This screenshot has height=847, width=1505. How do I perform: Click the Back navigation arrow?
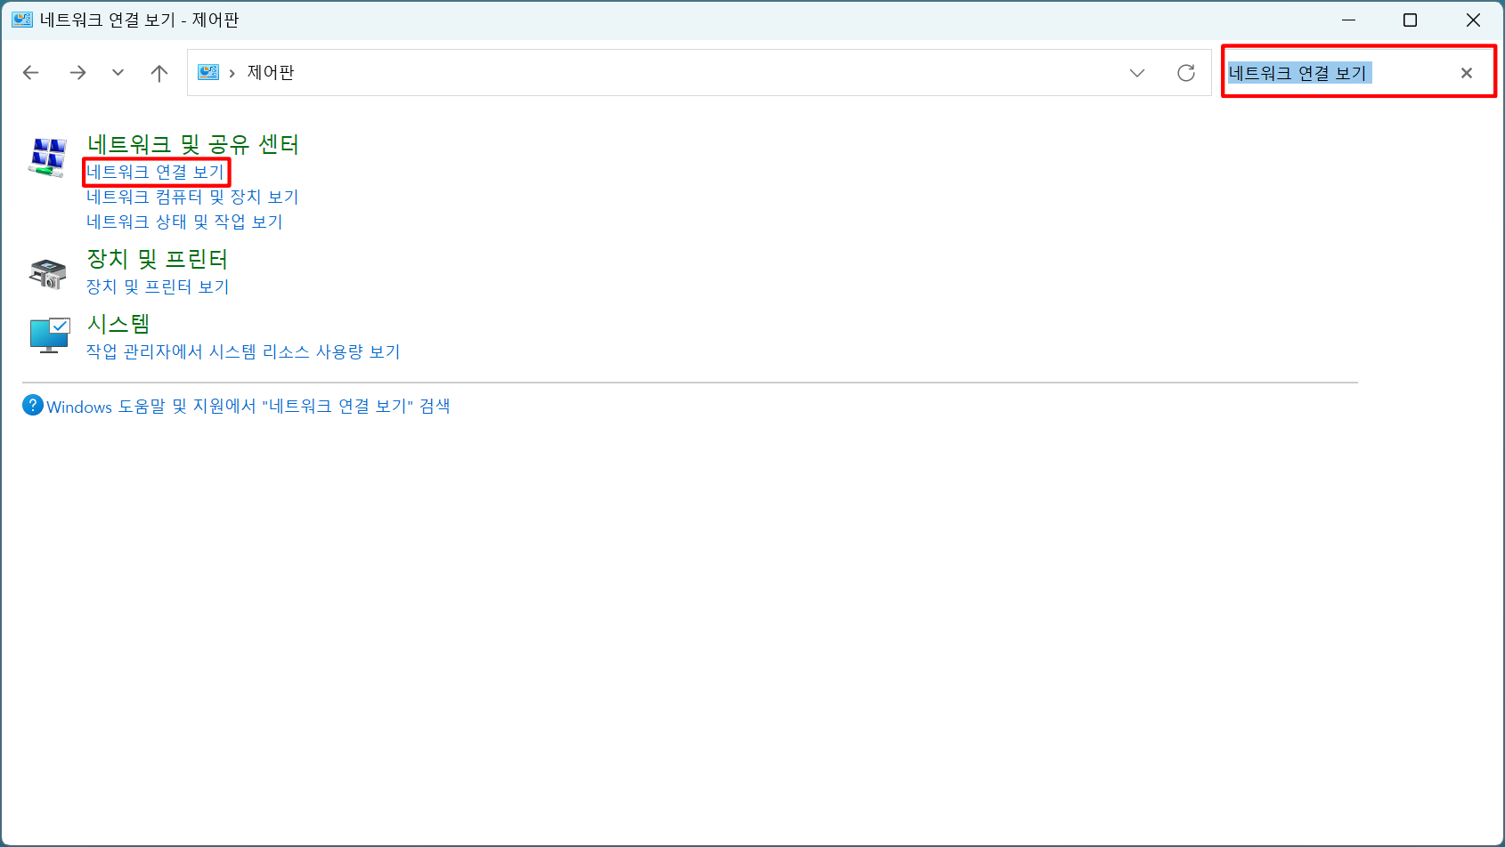(31, 73)
